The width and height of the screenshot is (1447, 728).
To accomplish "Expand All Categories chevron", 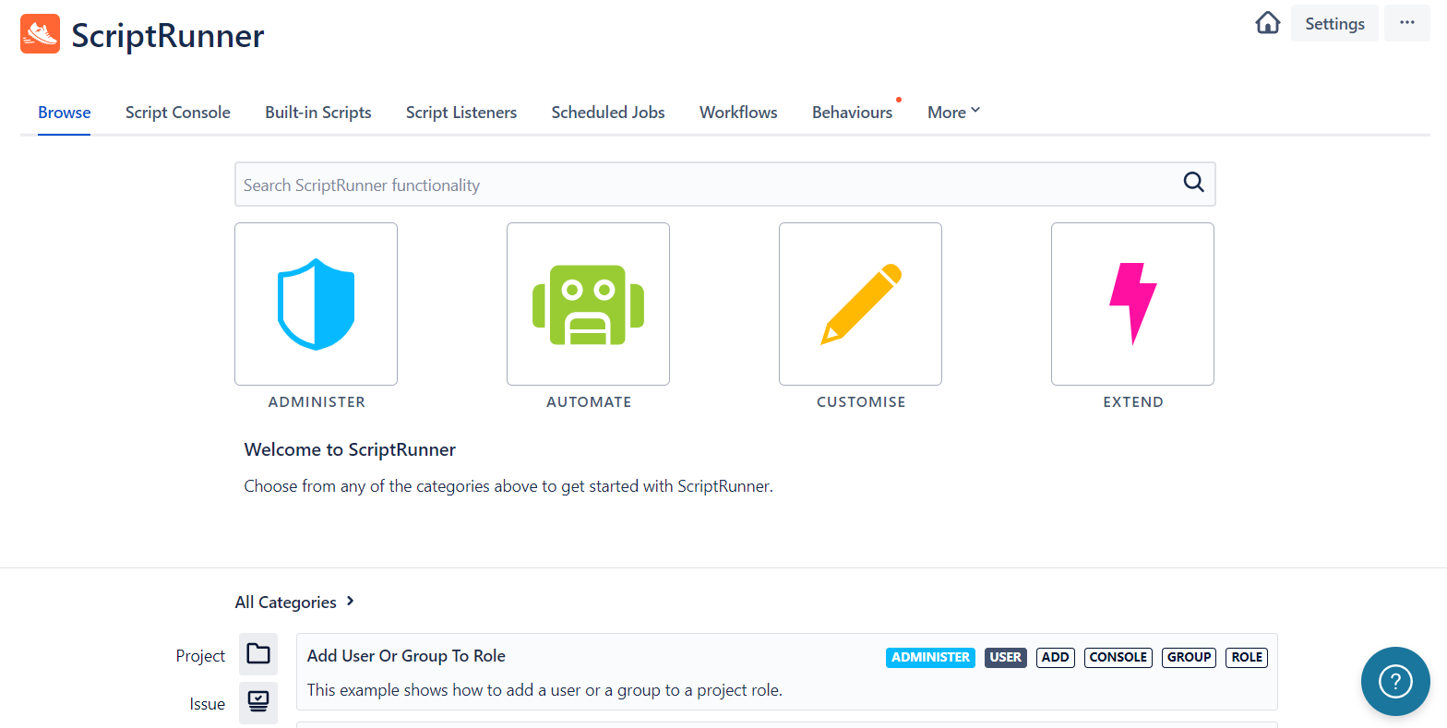I will pos(350,602).
